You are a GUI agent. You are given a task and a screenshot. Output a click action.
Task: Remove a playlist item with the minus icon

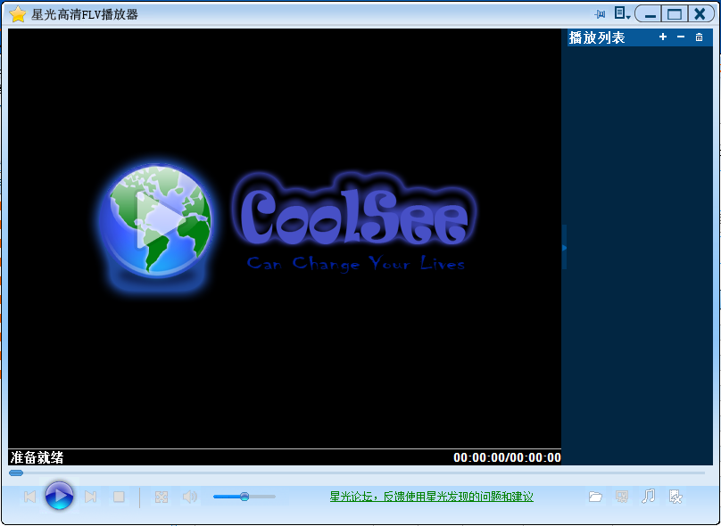click(681, 37)
